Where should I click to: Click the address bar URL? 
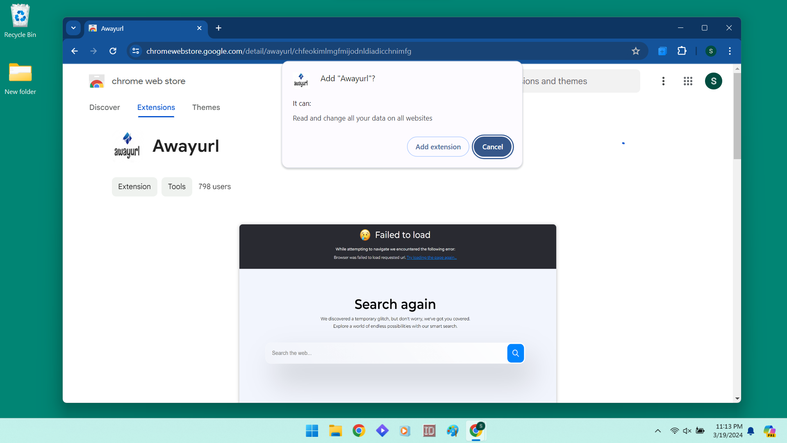pyautogui.click(x=279, y=51)
